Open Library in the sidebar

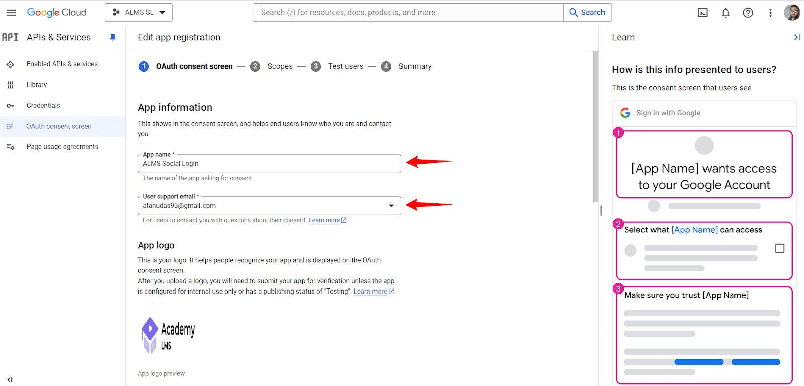[37, 85]
